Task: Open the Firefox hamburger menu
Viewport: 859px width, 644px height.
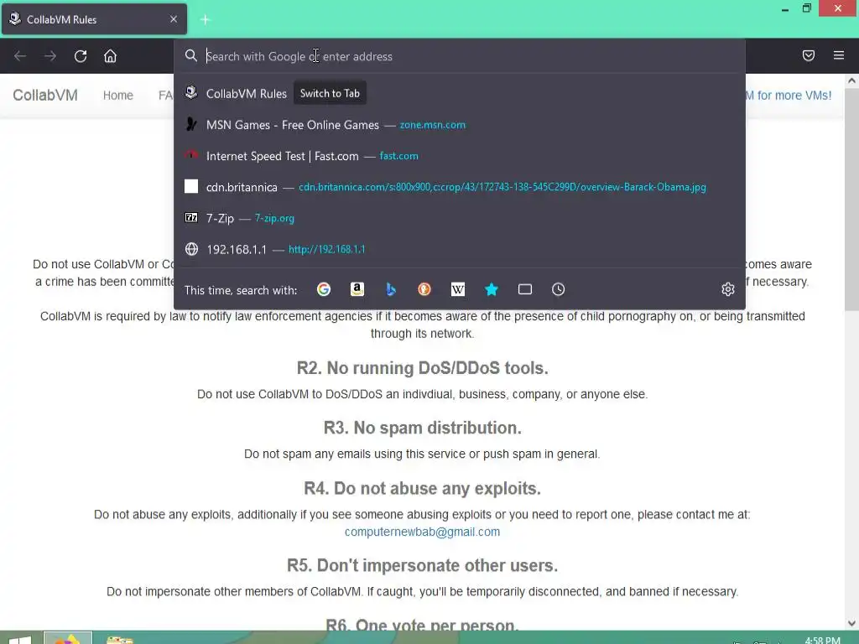Action: coord(839,55)
